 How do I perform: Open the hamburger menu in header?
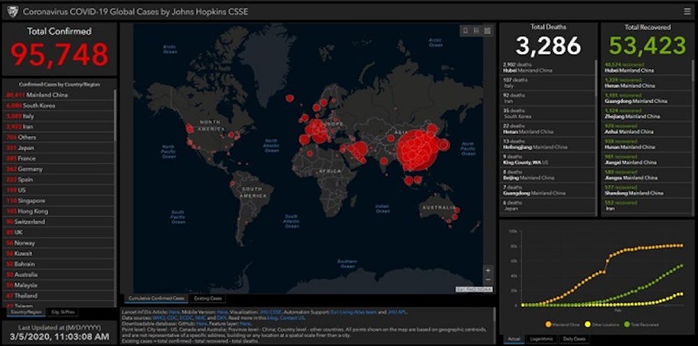[x=688, y=12]
